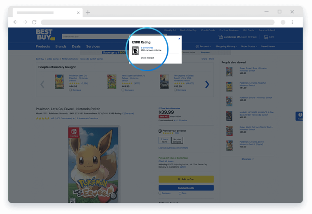This screenshot has height=214, width=312.
Task: Click the Save up to $300 banner
Action: coord(114,52)
